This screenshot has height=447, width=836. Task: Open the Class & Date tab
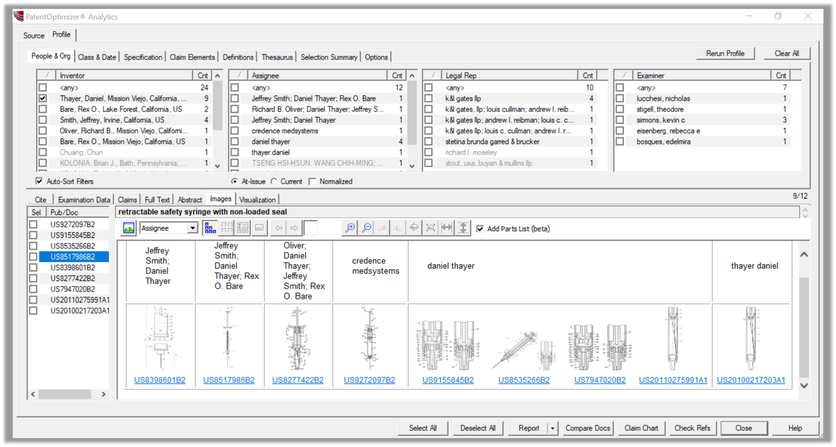(97, 57)
